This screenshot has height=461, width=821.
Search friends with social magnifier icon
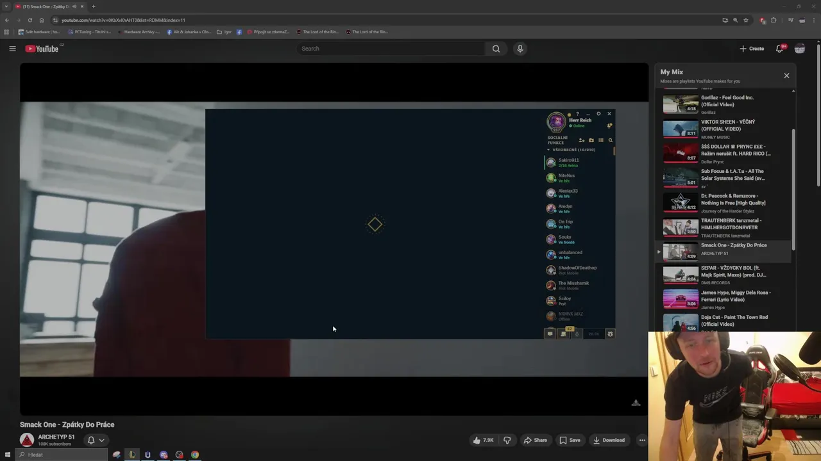click(x=611, y=140)
